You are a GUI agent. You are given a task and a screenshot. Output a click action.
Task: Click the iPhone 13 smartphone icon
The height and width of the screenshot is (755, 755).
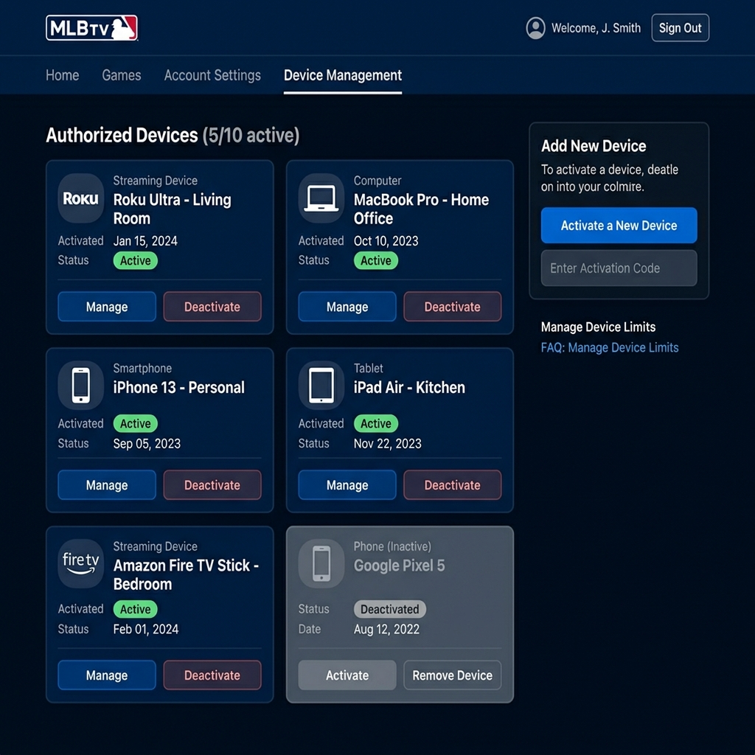[x=80, y=385]
